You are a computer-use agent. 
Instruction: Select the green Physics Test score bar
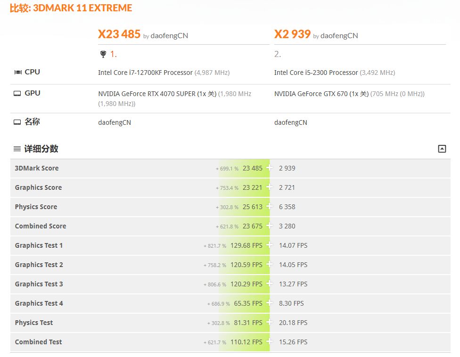tap(244, 323)
